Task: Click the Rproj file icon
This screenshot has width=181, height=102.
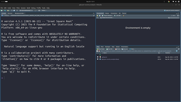Action: 100,59
